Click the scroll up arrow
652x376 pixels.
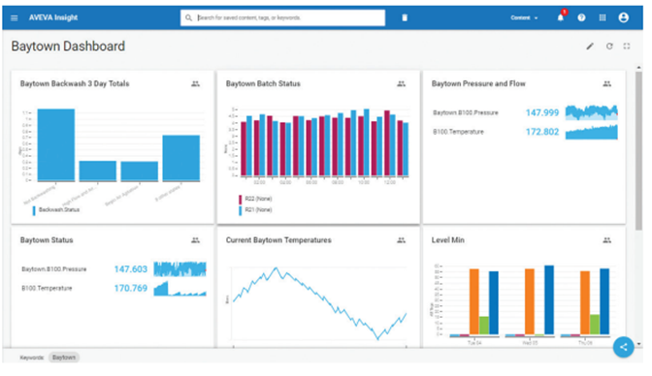pyautogui.click(x=638, y=67)
